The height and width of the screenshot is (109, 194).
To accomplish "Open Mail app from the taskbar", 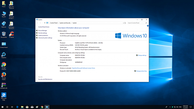I will [x=32, y=107].
